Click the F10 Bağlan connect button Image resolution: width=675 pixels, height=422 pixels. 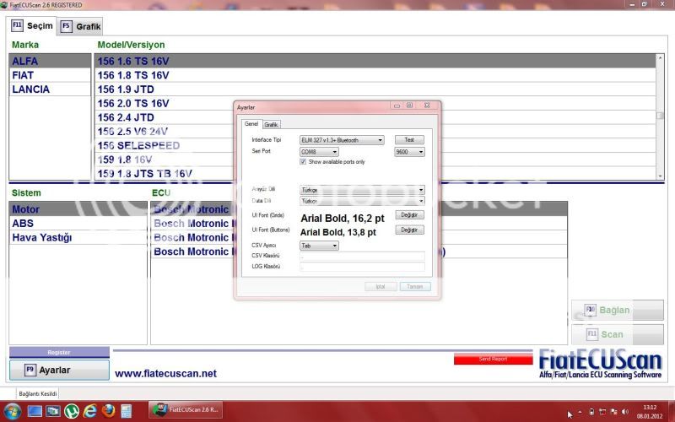[618, 310]
